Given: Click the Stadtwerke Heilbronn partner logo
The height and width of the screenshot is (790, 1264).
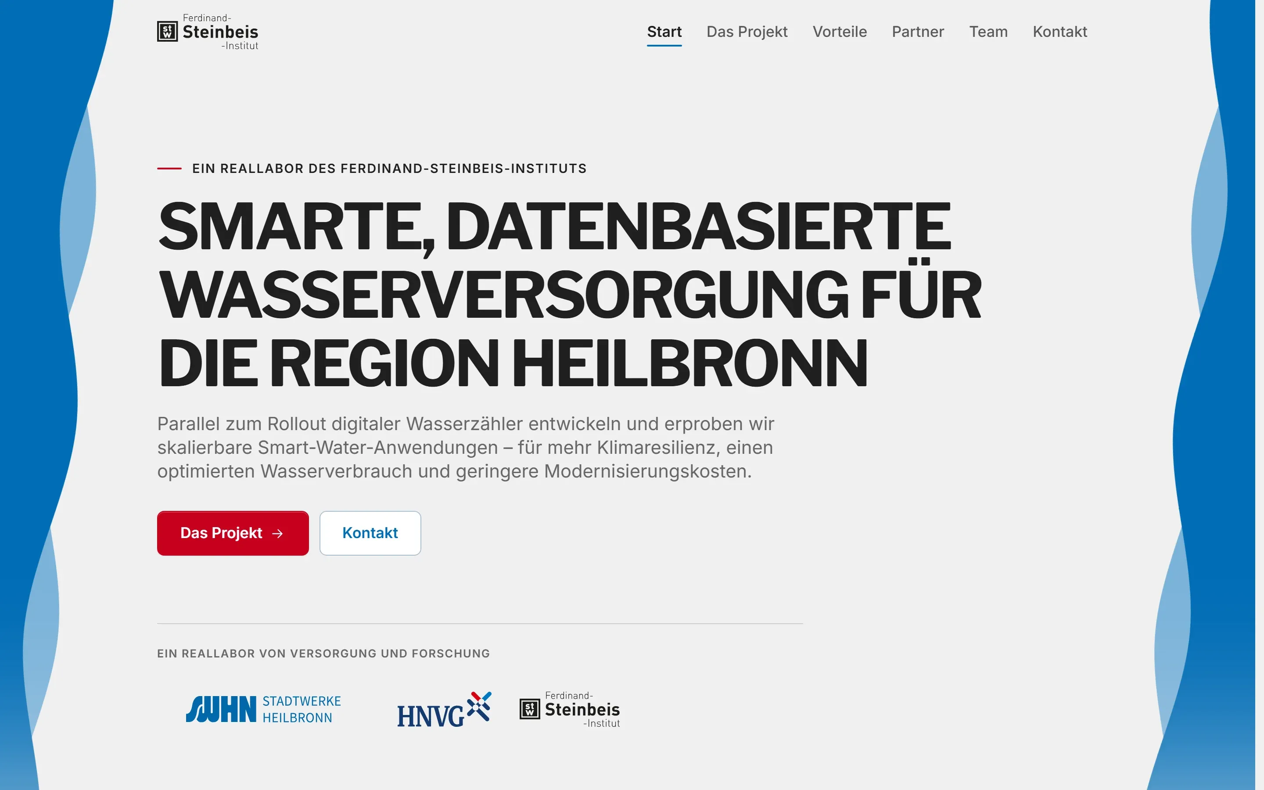Looking at the screenshot, I should tap(263, 709).
